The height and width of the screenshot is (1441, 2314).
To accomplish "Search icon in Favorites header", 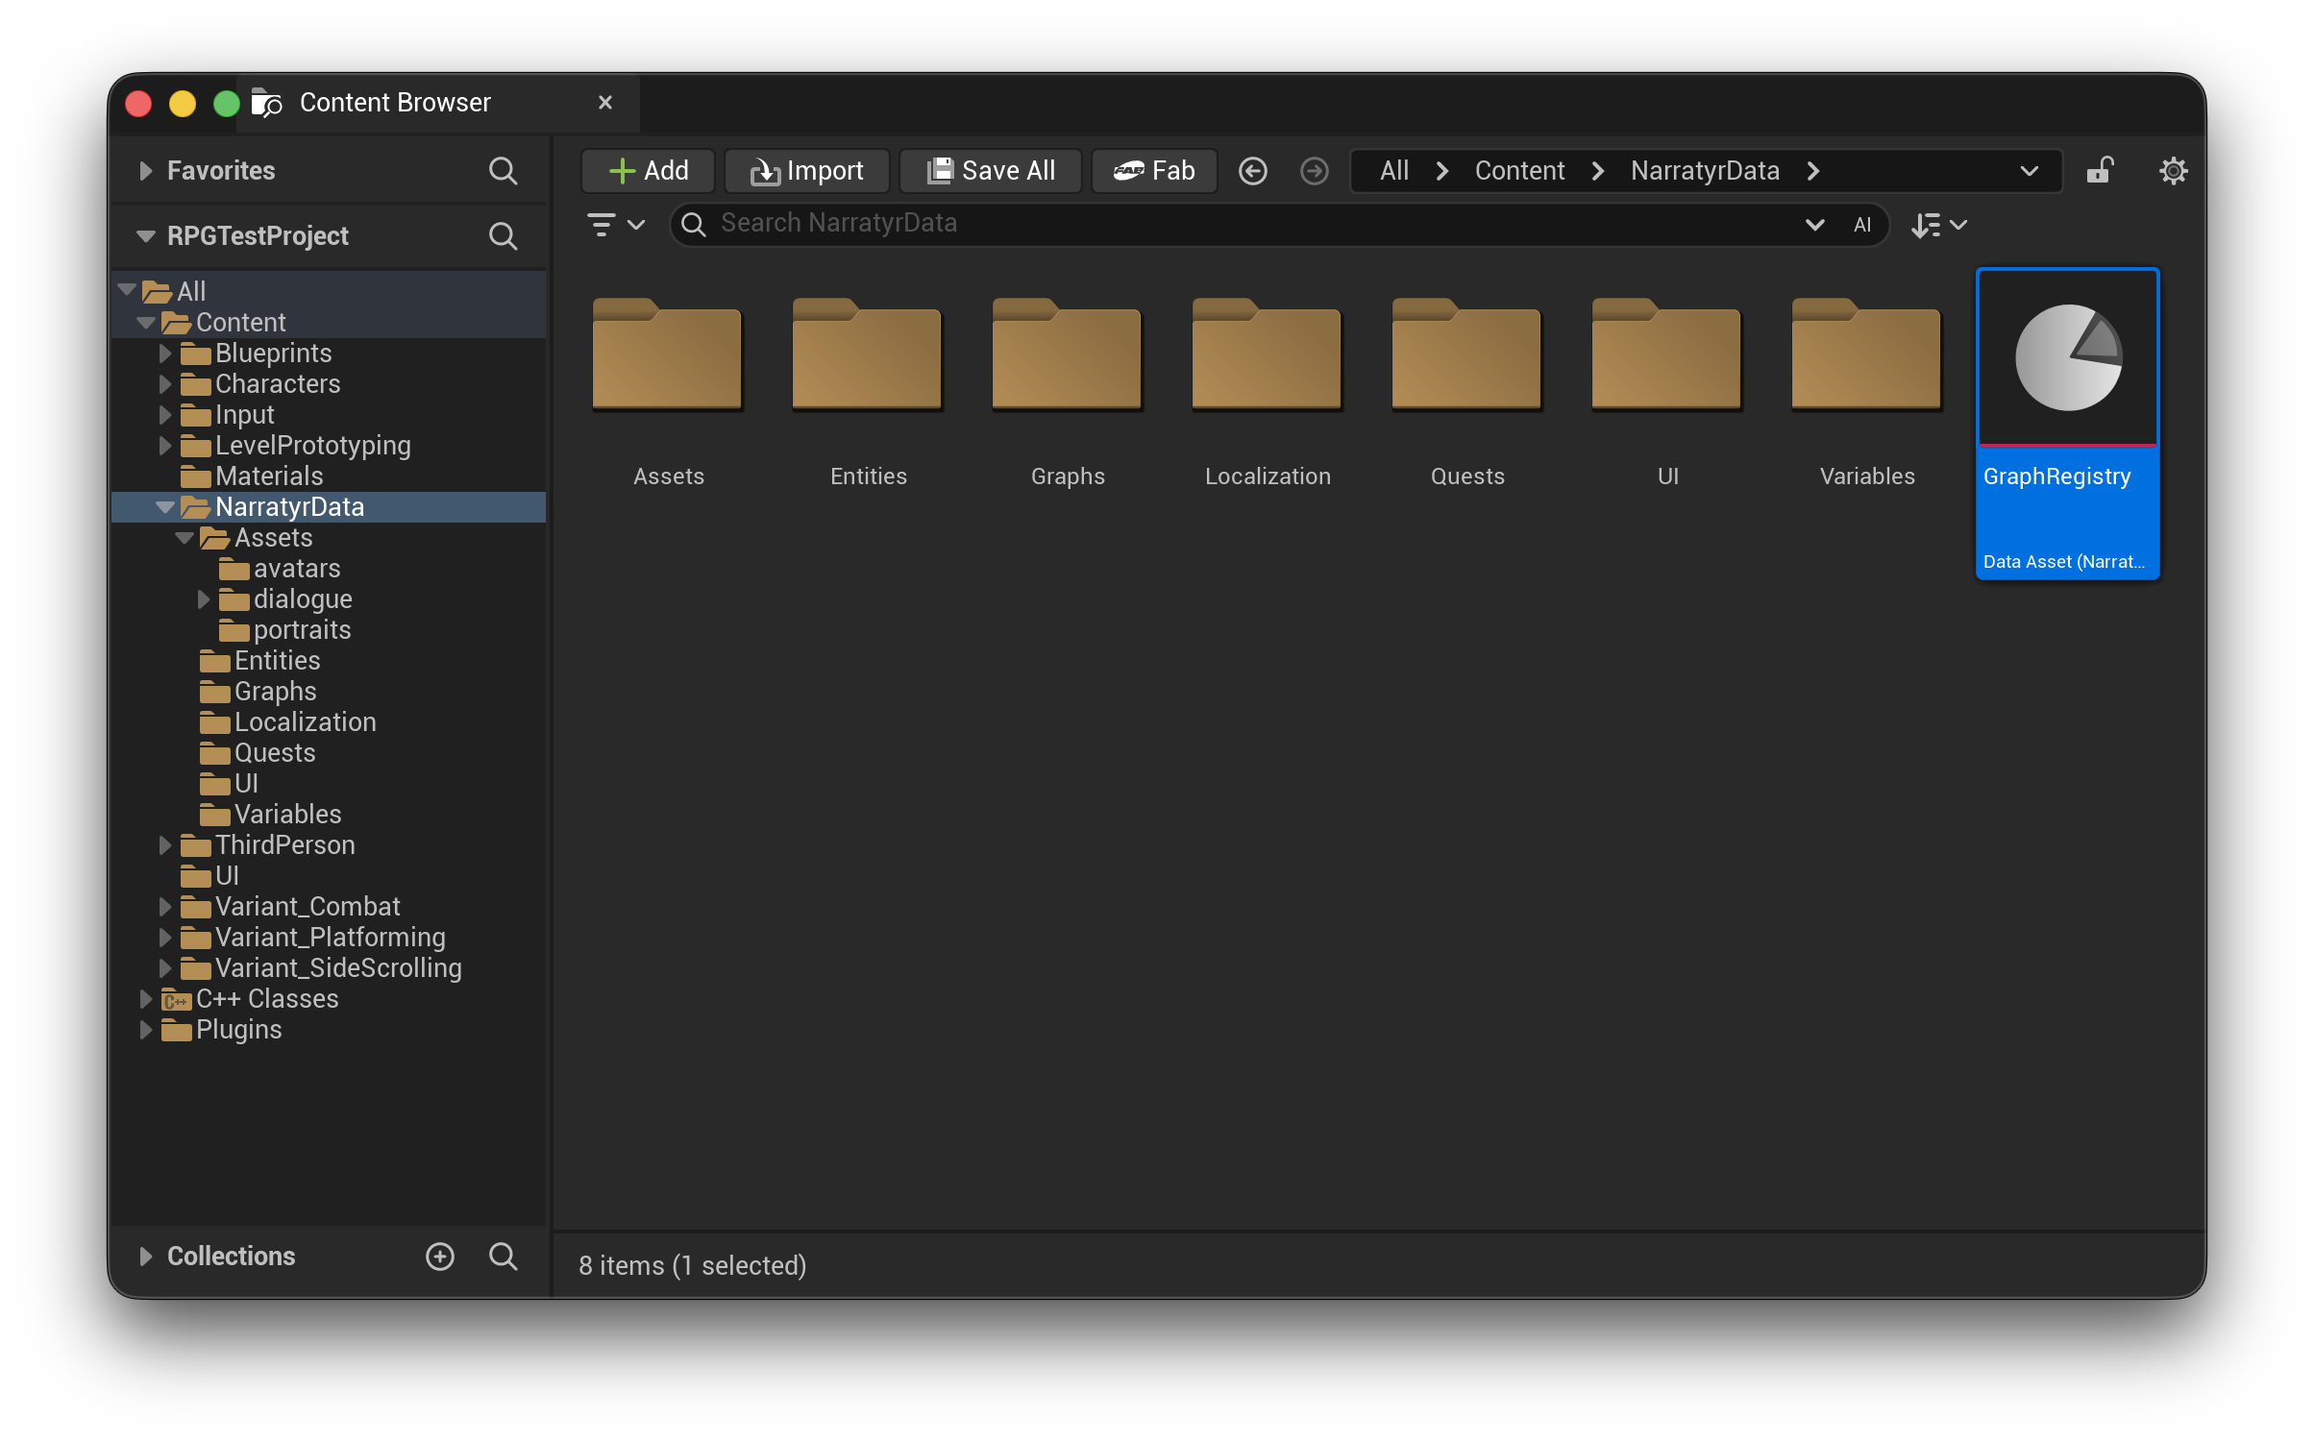I will click(503, 171).
